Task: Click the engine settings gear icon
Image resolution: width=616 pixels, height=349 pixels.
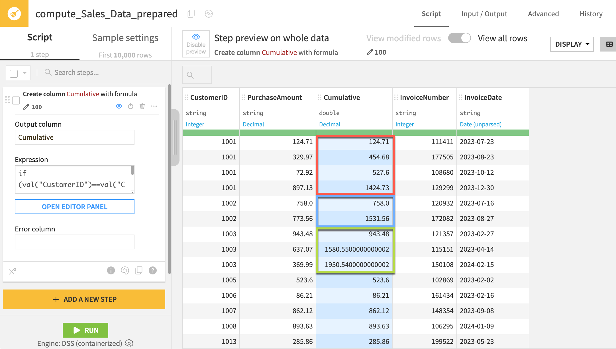Action: point(129,343)
